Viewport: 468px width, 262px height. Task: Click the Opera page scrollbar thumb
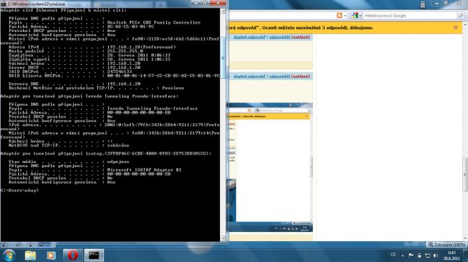click(465, 175)
